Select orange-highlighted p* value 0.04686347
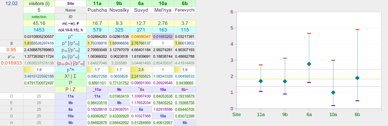Screen dimensions: 388x126 click(x=141, y=37)
